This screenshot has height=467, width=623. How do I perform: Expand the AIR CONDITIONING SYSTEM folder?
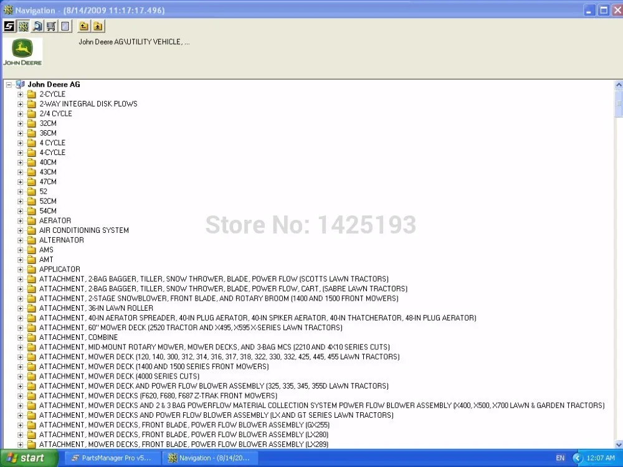pyautogui.click(x=21, y=231)
